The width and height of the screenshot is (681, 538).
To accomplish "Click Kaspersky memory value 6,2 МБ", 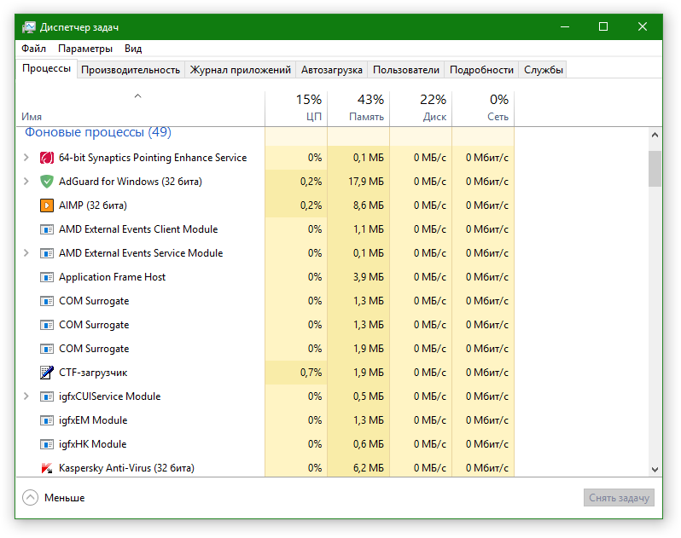I will pyautogui.click(x=369, y=468).
